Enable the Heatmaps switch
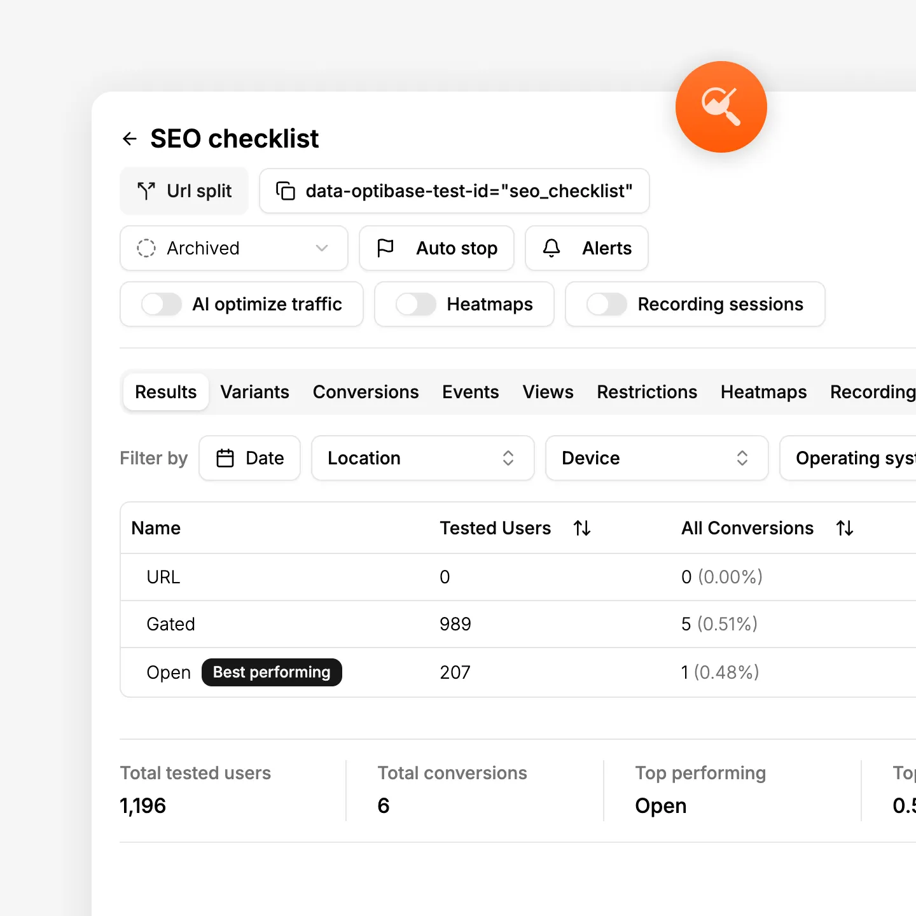 pyautogui.click(x=416, y=304)
